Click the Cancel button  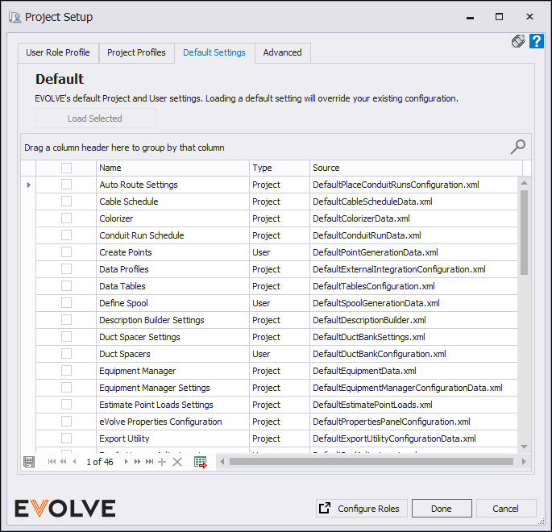click(x=506, y=509)
